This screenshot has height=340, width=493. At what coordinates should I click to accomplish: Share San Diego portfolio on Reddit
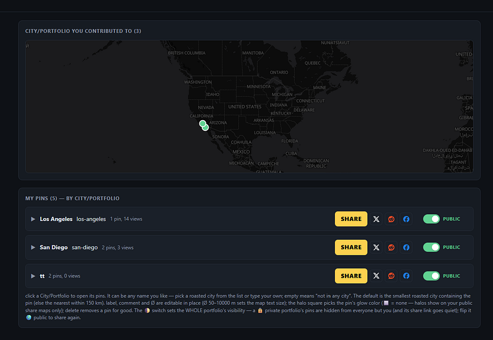click(x=391, y=247)
